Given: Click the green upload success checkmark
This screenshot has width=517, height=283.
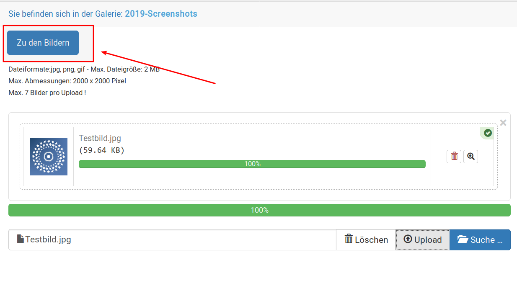Looking at the screenshot, I should 488,133.
